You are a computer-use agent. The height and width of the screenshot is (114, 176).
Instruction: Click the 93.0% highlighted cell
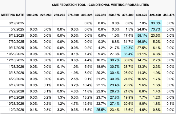[155, 23]
